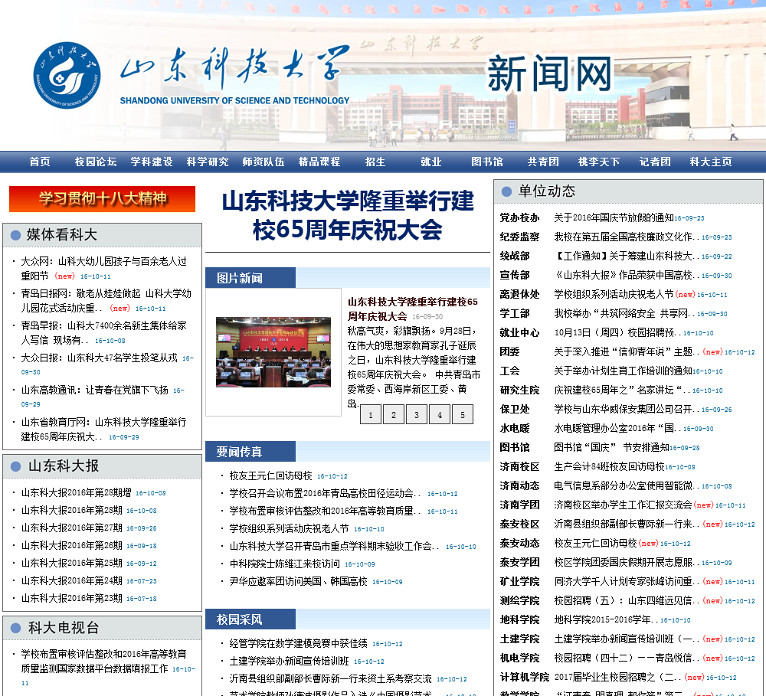Switch to picture news slide 2
The width and height of the screenshot is (766, 696).
pyautogui.click(x=394, y=415)
